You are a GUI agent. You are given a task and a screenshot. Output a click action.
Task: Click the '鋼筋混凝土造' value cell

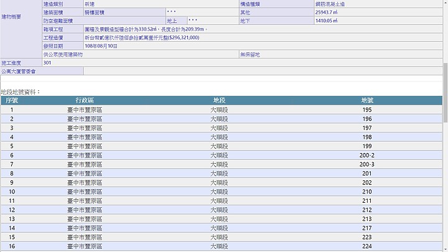[378, 4]
